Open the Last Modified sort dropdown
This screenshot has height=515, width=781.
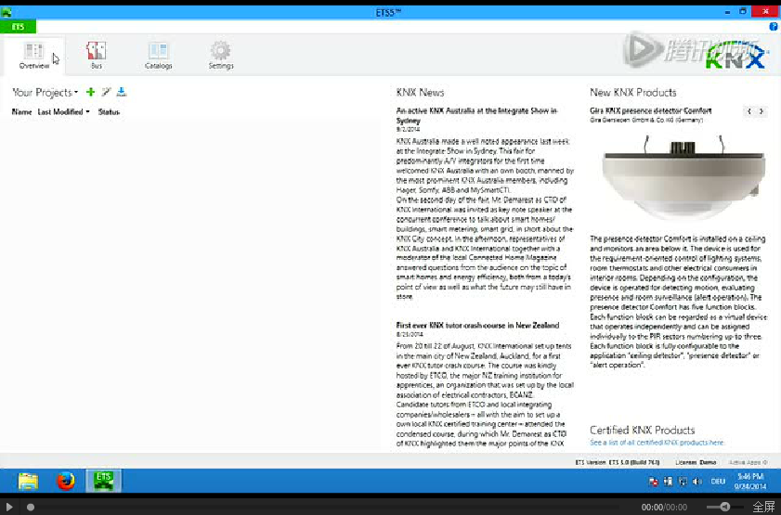87,112
